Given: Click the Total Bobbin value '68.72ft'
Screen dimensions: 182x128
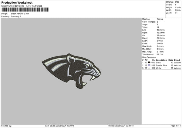Looking at the screenshot, I should (x=160, y=54).
